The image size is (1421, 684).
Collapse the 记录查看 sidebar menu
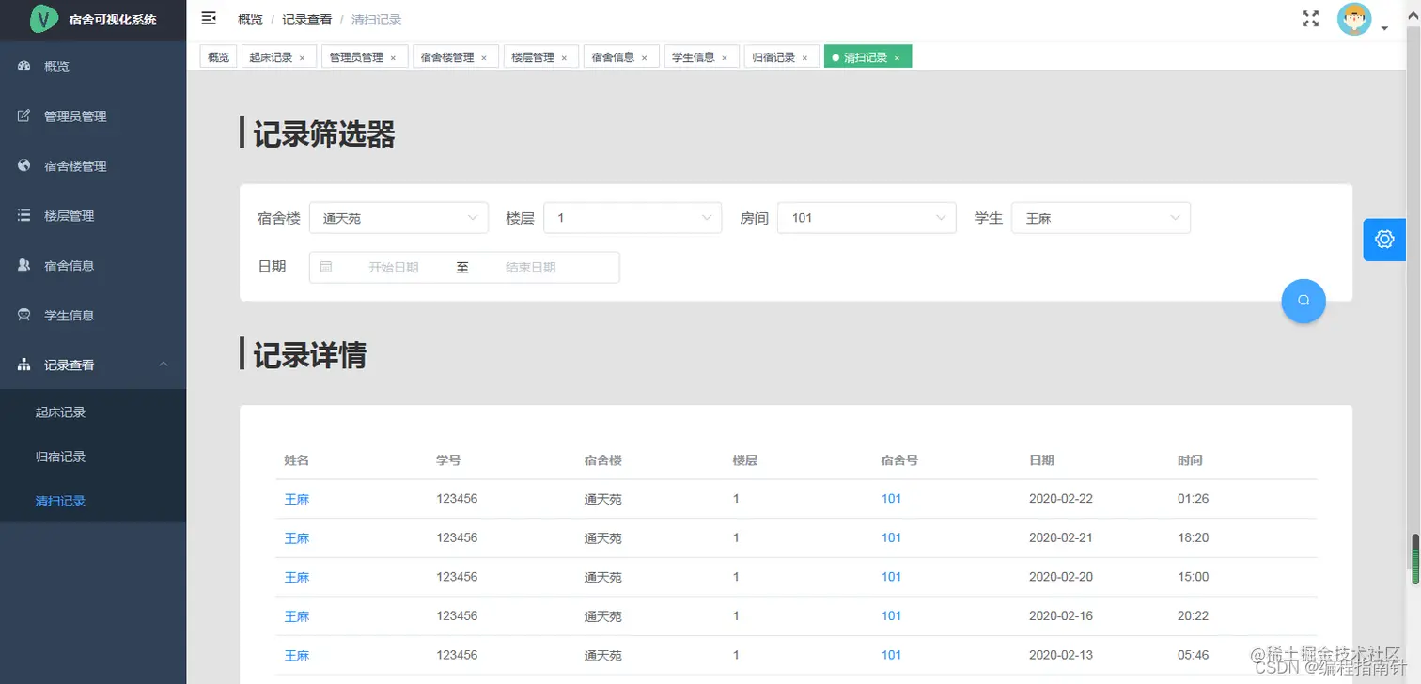point(93,365)
